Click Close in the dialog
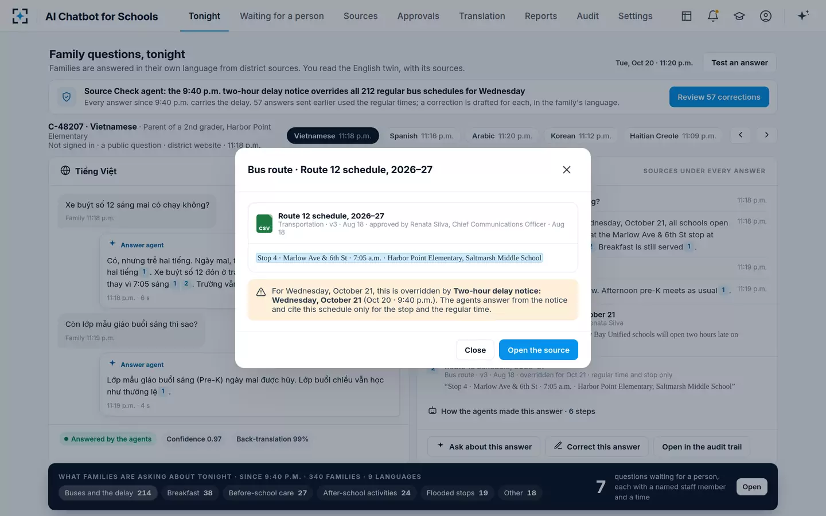 point(475,350)
